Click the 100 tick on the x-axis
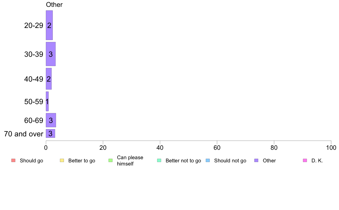This screenshot has width=339, height=210. (331, 148)
